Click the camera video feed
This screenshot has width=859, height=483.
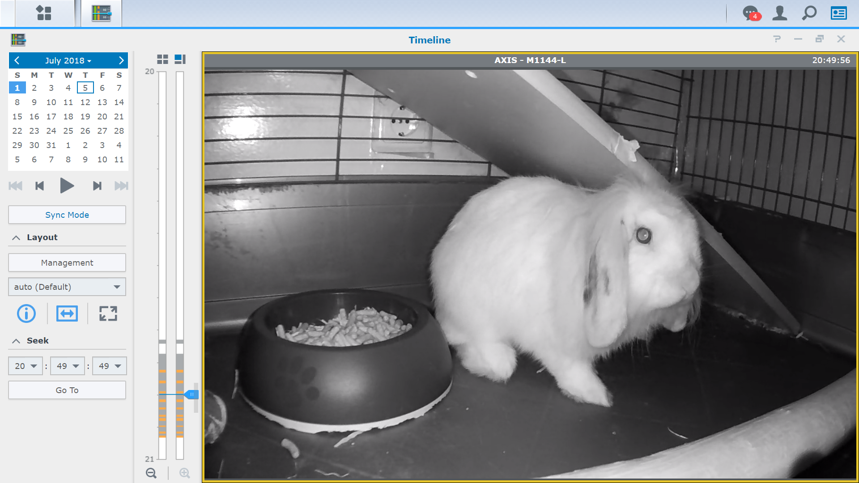(x=530, y=274)
